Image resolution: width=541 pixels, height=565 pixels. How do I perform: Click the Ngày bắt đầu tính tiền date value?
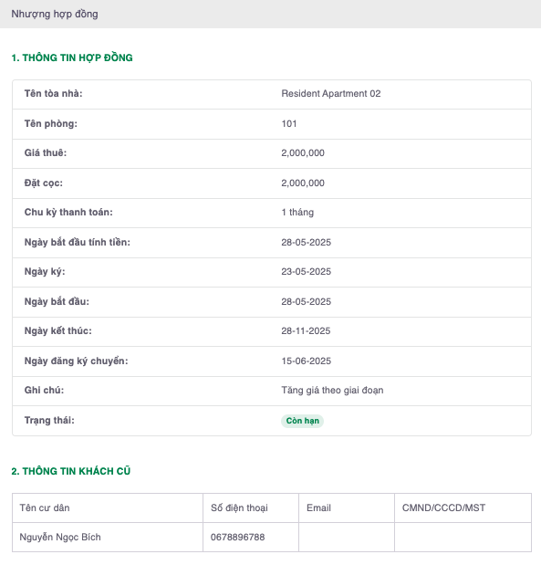[306, 243]
